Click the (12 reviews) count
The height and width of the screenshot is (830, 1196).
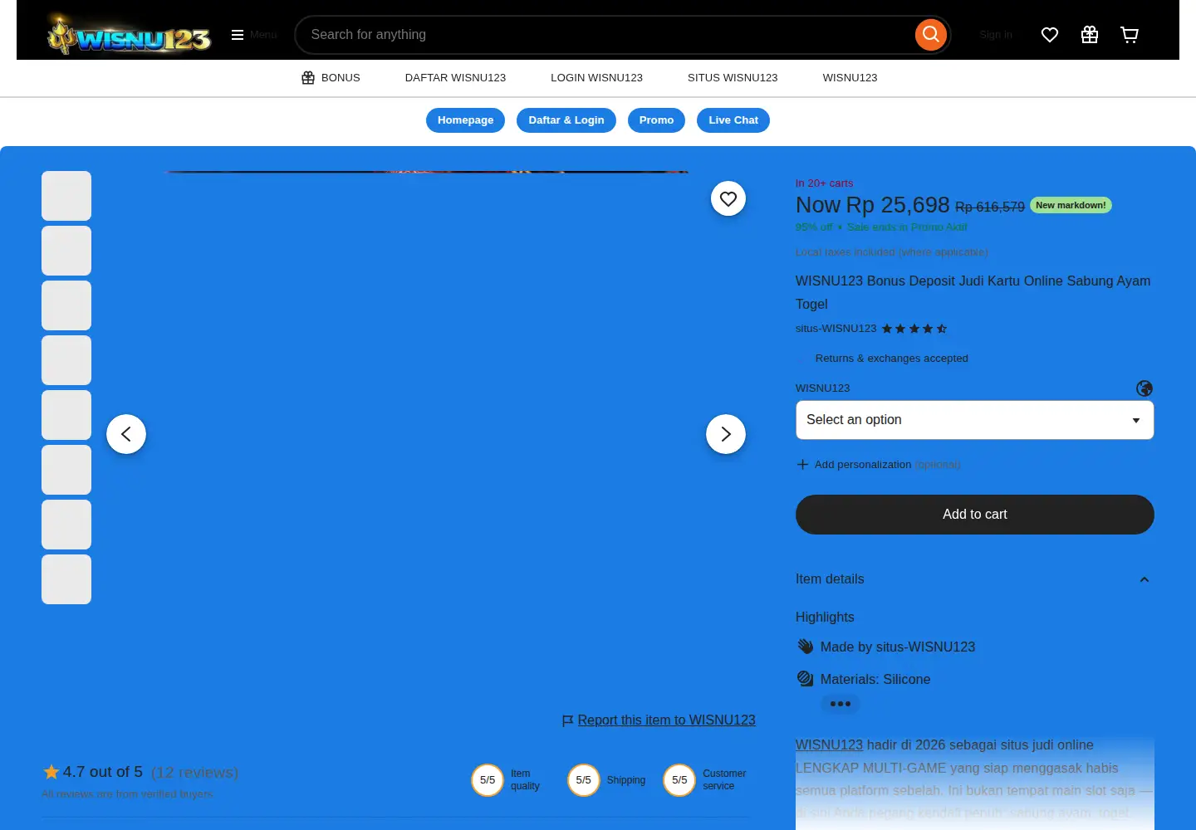tap(194, 773)
